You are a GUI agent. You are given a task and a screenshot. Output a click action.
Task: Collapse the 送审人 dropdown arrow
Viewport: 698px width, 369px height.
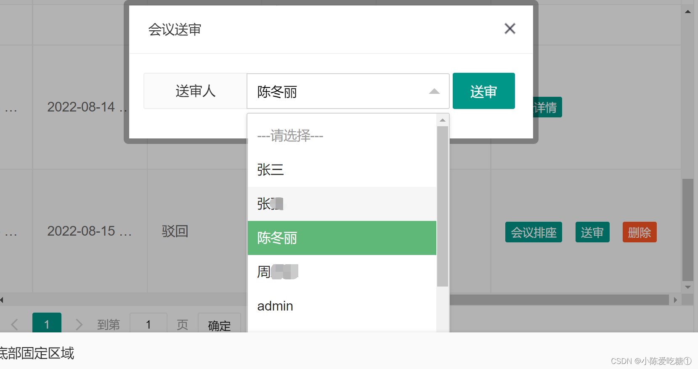tap(434, 91)
